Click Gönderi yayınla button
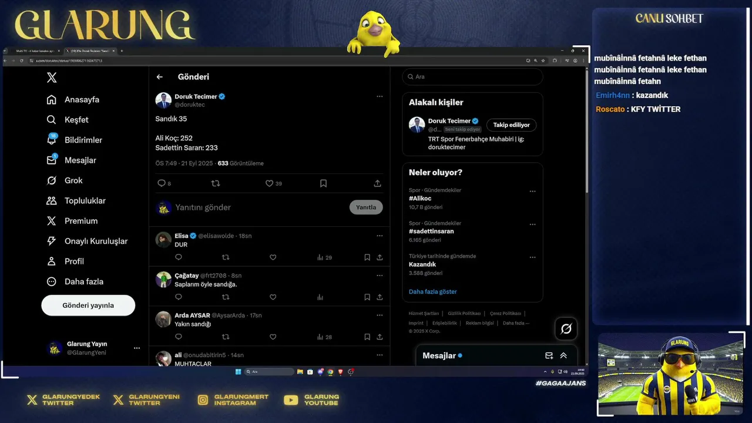This screenshot has height=423, width=752. [88, 305]
